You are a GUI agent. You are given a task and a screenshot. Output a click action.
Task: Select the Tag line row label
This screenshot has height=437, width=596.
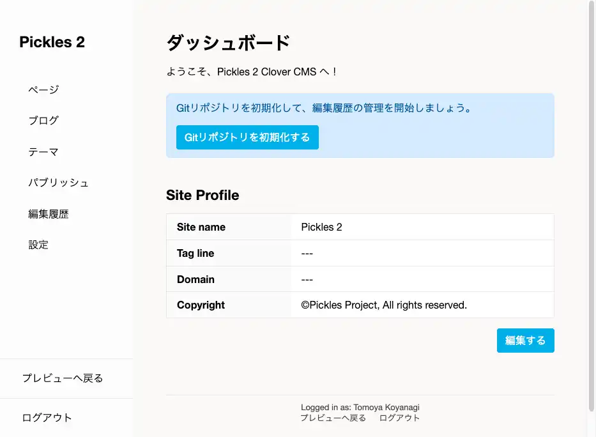(195, 253)
